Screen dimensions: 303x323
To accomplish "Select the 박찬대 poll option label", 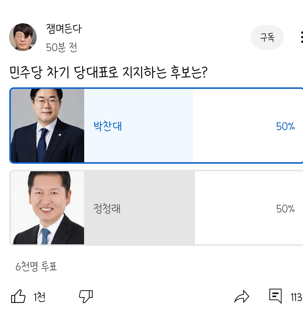I will pyautogui.click(x=108, y=126).
